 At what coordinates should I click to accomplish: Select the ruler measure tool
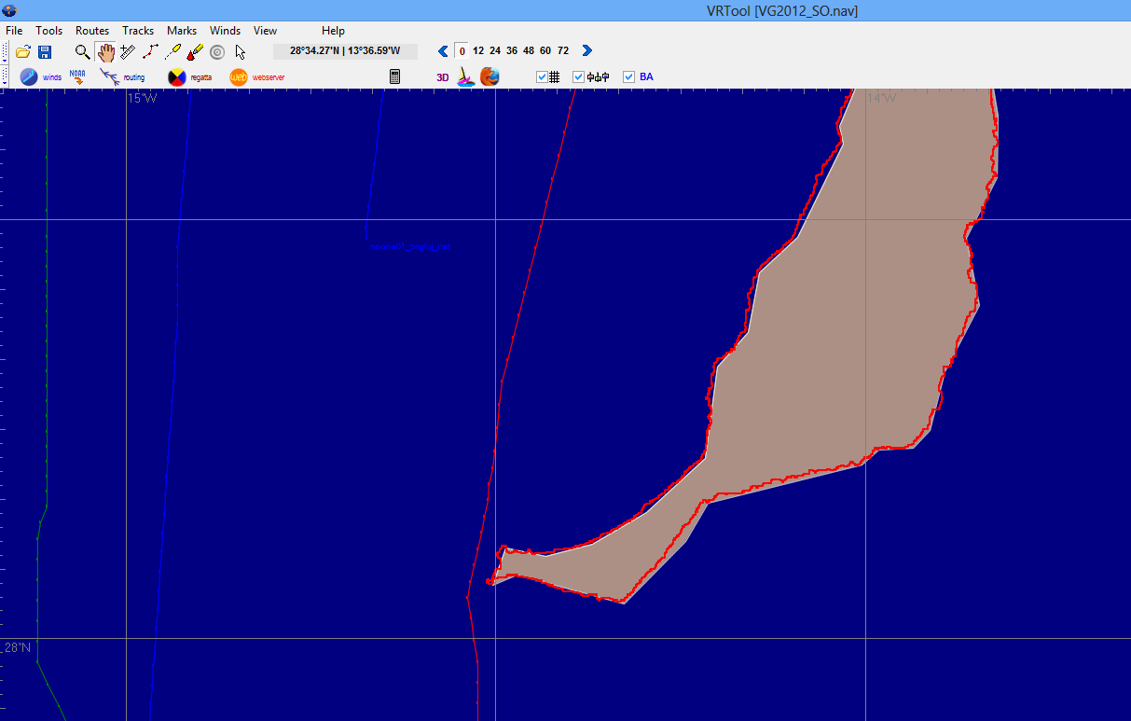tap(128, 52)
